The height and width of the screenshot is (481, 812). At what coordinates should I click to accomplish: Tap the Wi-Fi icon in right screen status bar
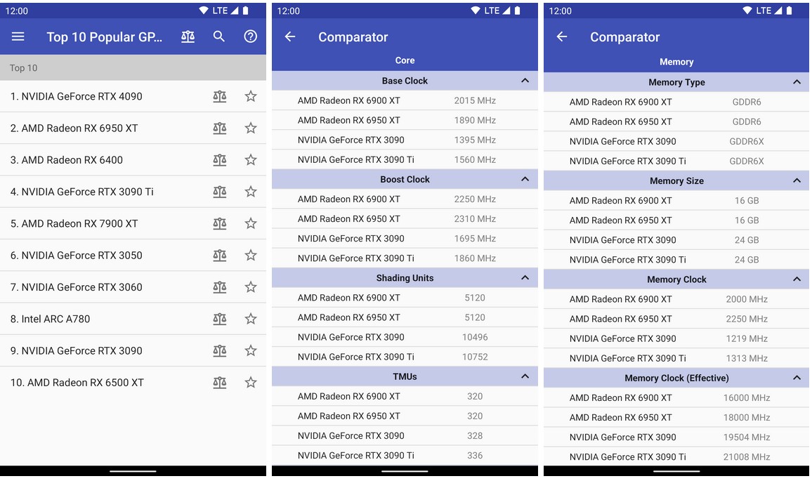pyautogui.click(x=747, y=11)
